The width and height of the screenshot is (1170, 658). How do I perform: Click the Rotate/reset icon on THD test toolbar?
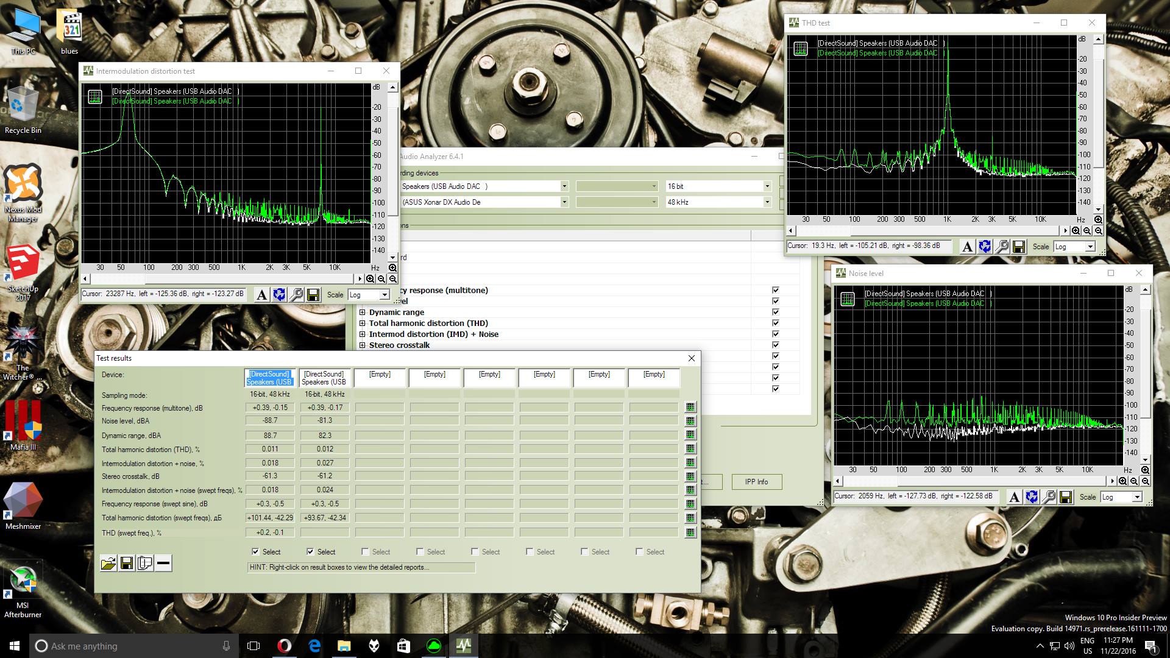pos(984,246)
